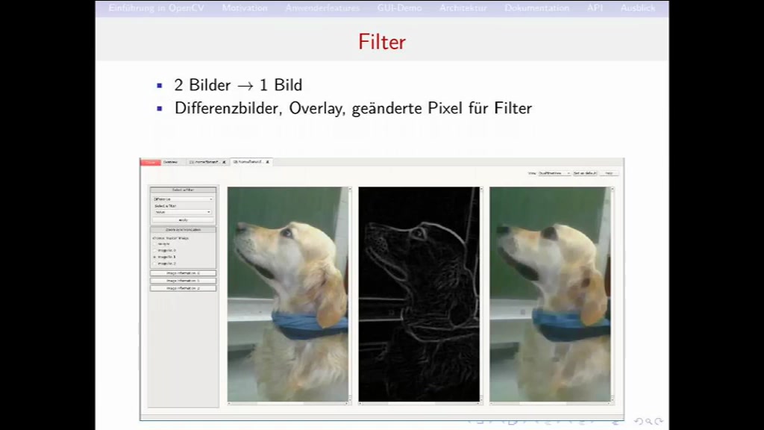Select the red Close tab

151,162
